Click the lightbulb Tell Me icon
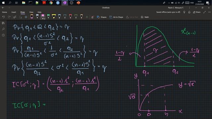 click(x=184, y=12)
